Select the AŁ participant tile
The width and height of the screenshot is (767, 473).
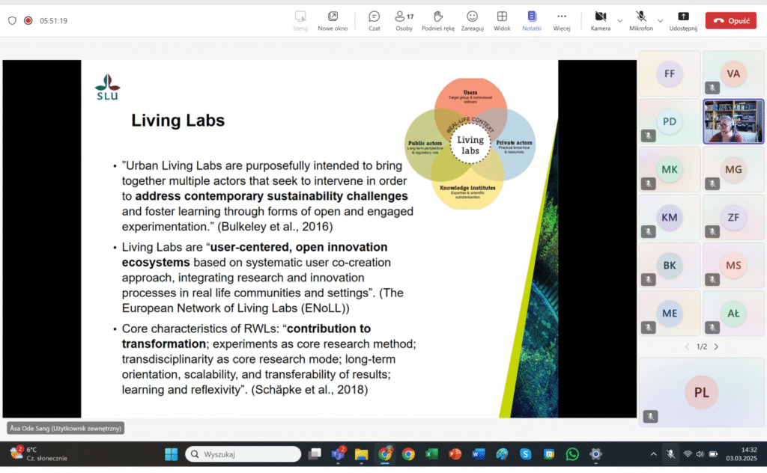tap(733, 314)
